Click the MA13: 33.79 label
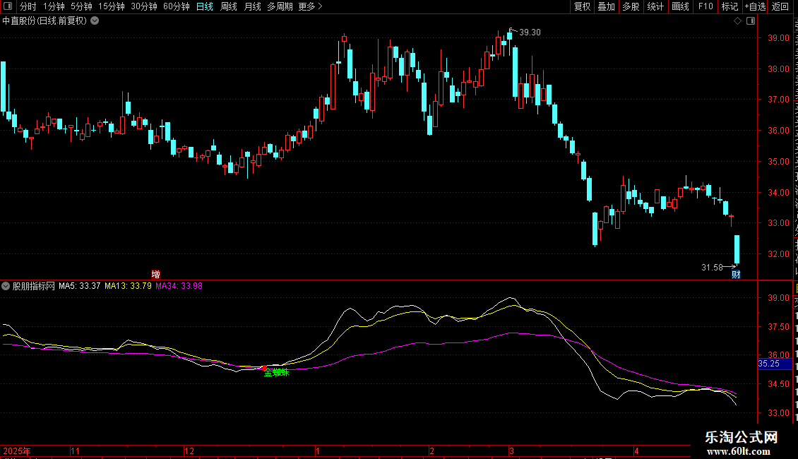Viewport: 798px width, 459px height. pyautogui.click(x=129, y=286)
